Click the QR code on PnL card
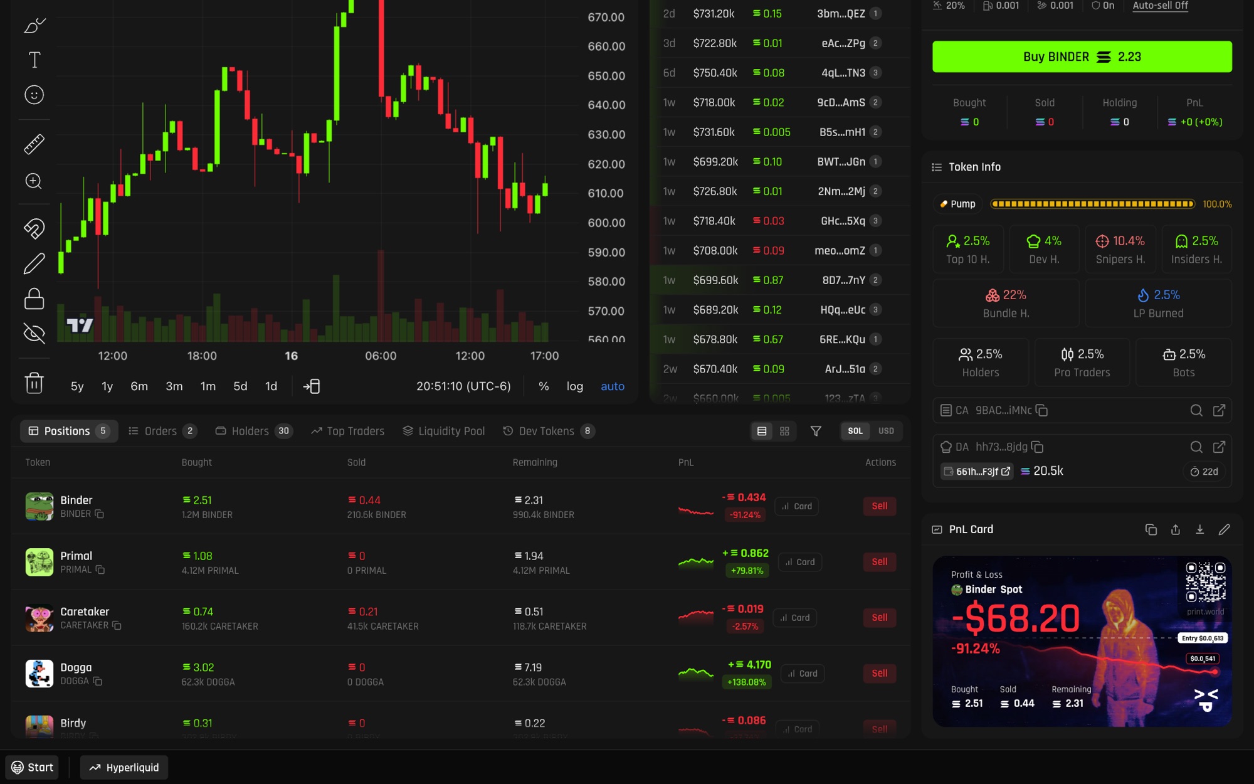Screen dimensions: 1254x784 click(x=1205, y=582)
